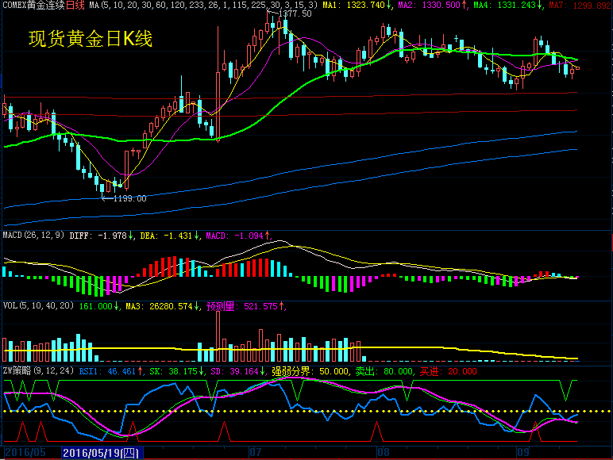
Task: Click the 09 month label on time axis
Action: [522, 453]
